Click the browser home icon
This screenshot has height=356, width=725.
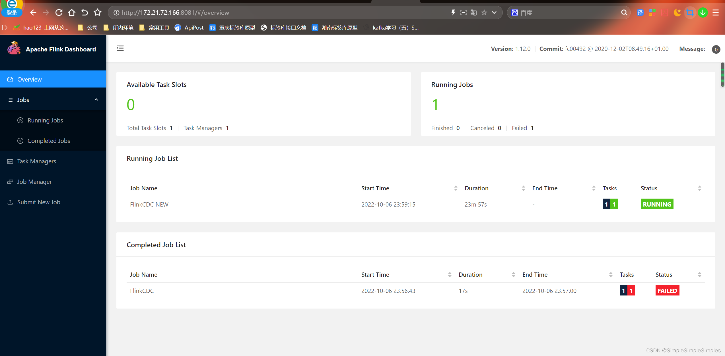tap(72, 13)
